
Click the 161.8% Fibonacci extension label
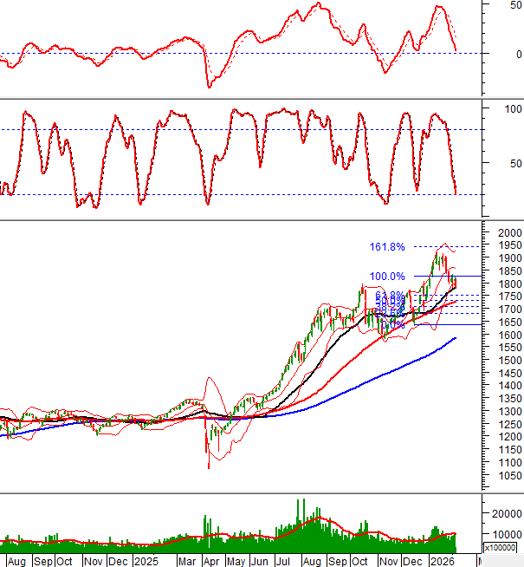[x=388, y=247]
